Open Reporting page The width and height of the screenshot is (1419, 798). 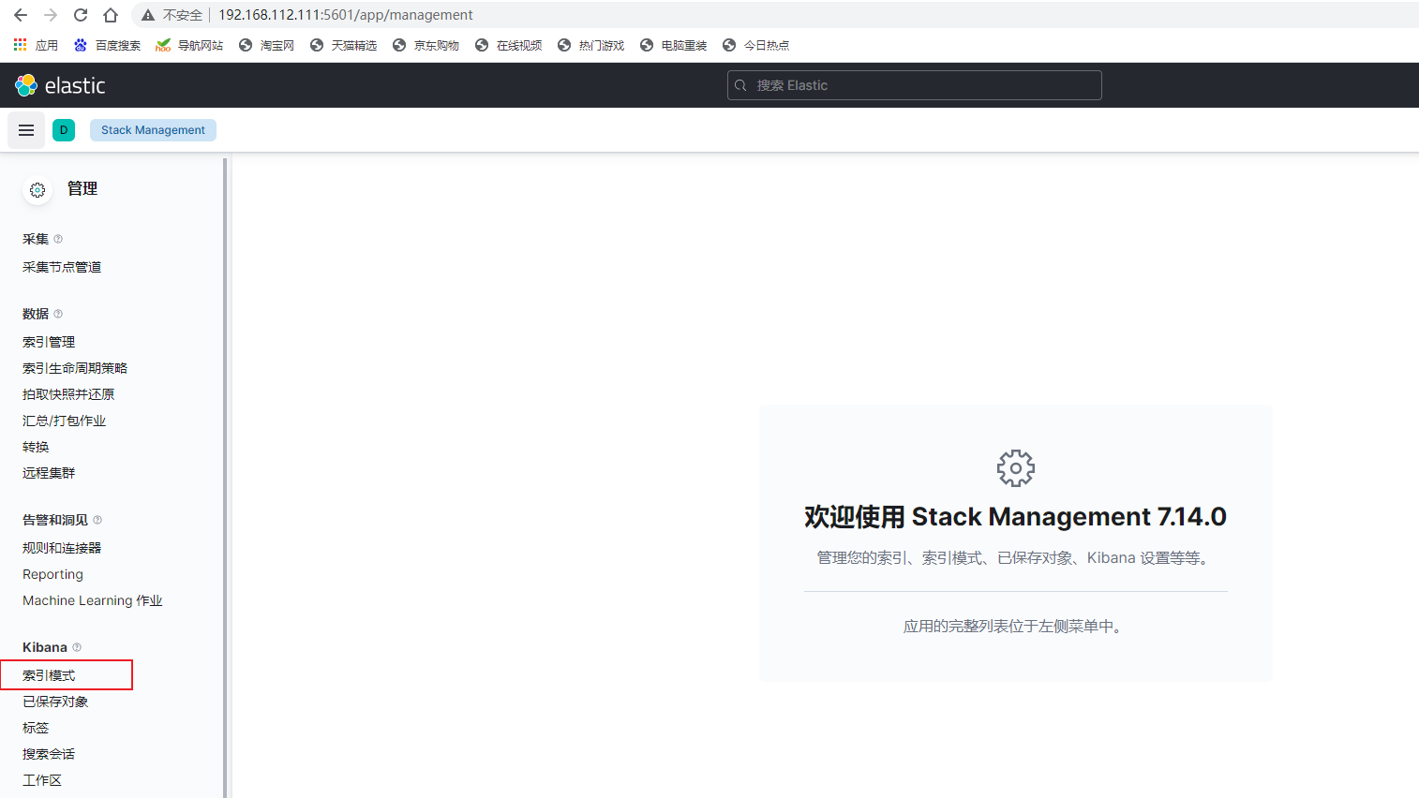tap(52, 574)
